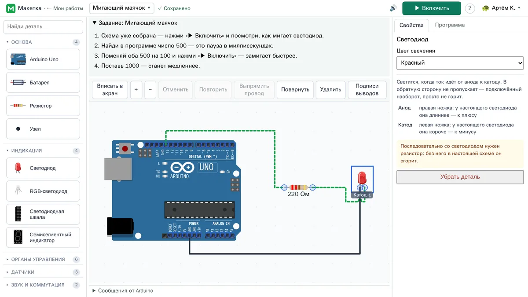Expand the ЗВУК И КОММУТАЦИЯ category
This screenshot has height=297, width=528.
pos(43,285)
